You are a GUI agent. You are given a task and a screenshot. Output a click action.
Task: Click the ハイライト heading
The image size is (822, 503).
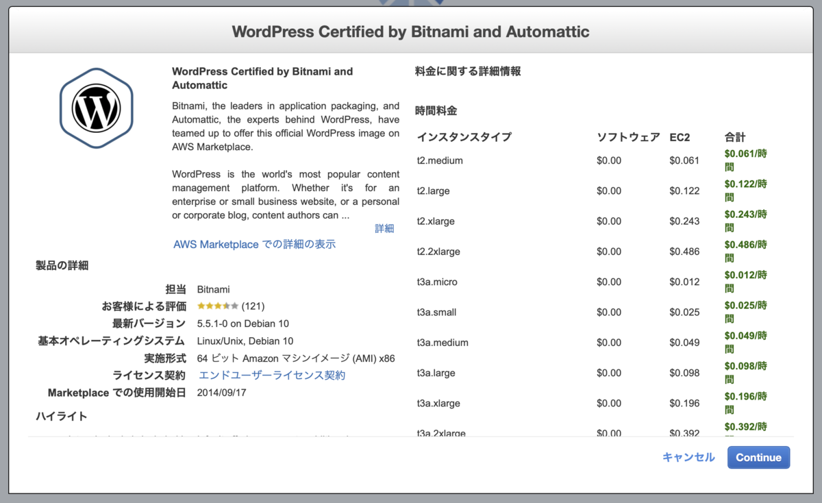point(62,415)
